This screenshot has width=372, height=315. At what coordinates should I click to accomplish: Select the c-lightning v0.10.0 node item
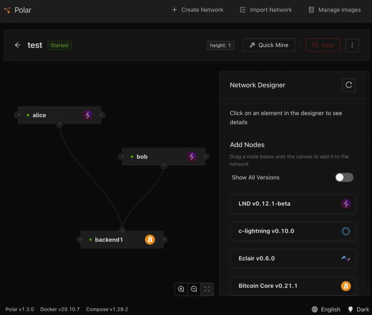point(292,231)
